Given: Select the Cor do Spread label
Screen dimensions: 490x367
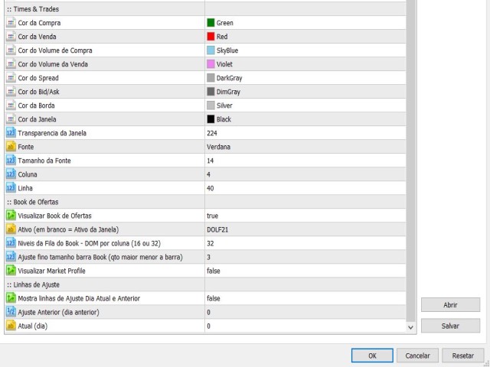Looking at the screenshot, I should pos(38,78).
